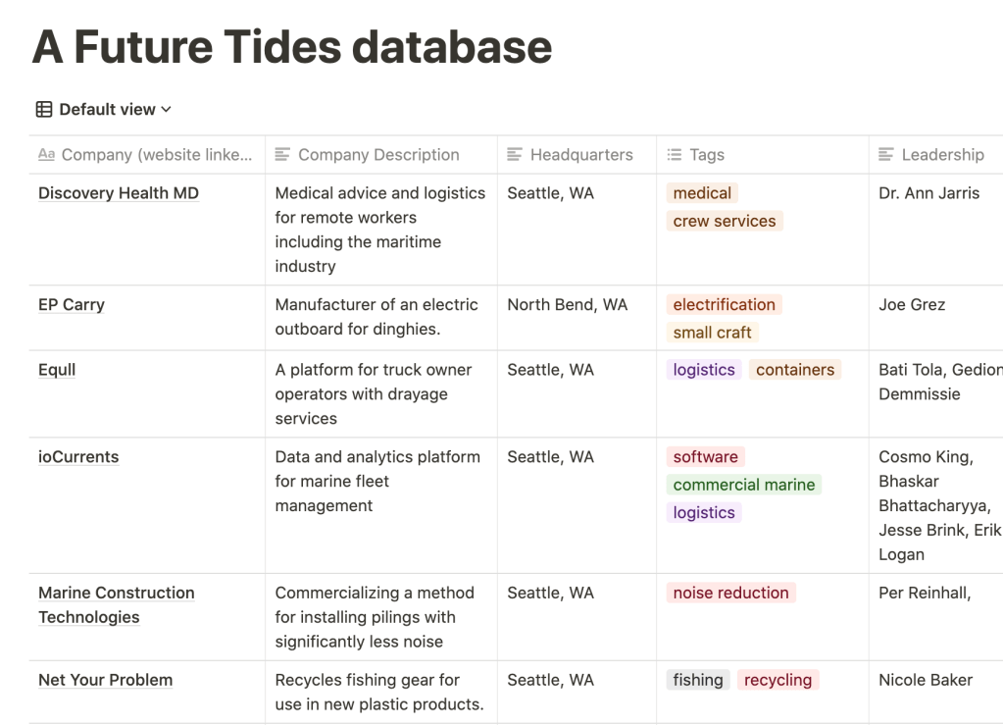Click the gray fishing tag

click(x=697, y=680)
